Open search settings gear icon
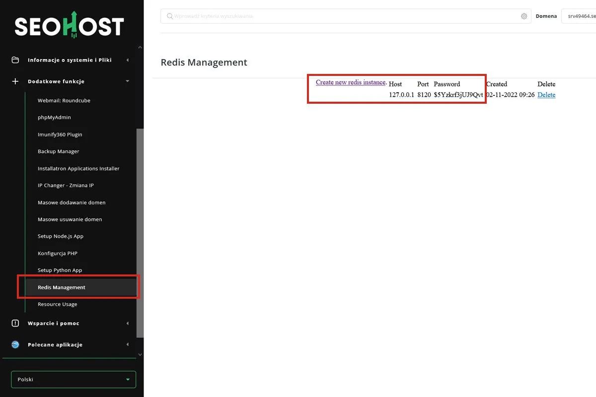 coord(524,16)
